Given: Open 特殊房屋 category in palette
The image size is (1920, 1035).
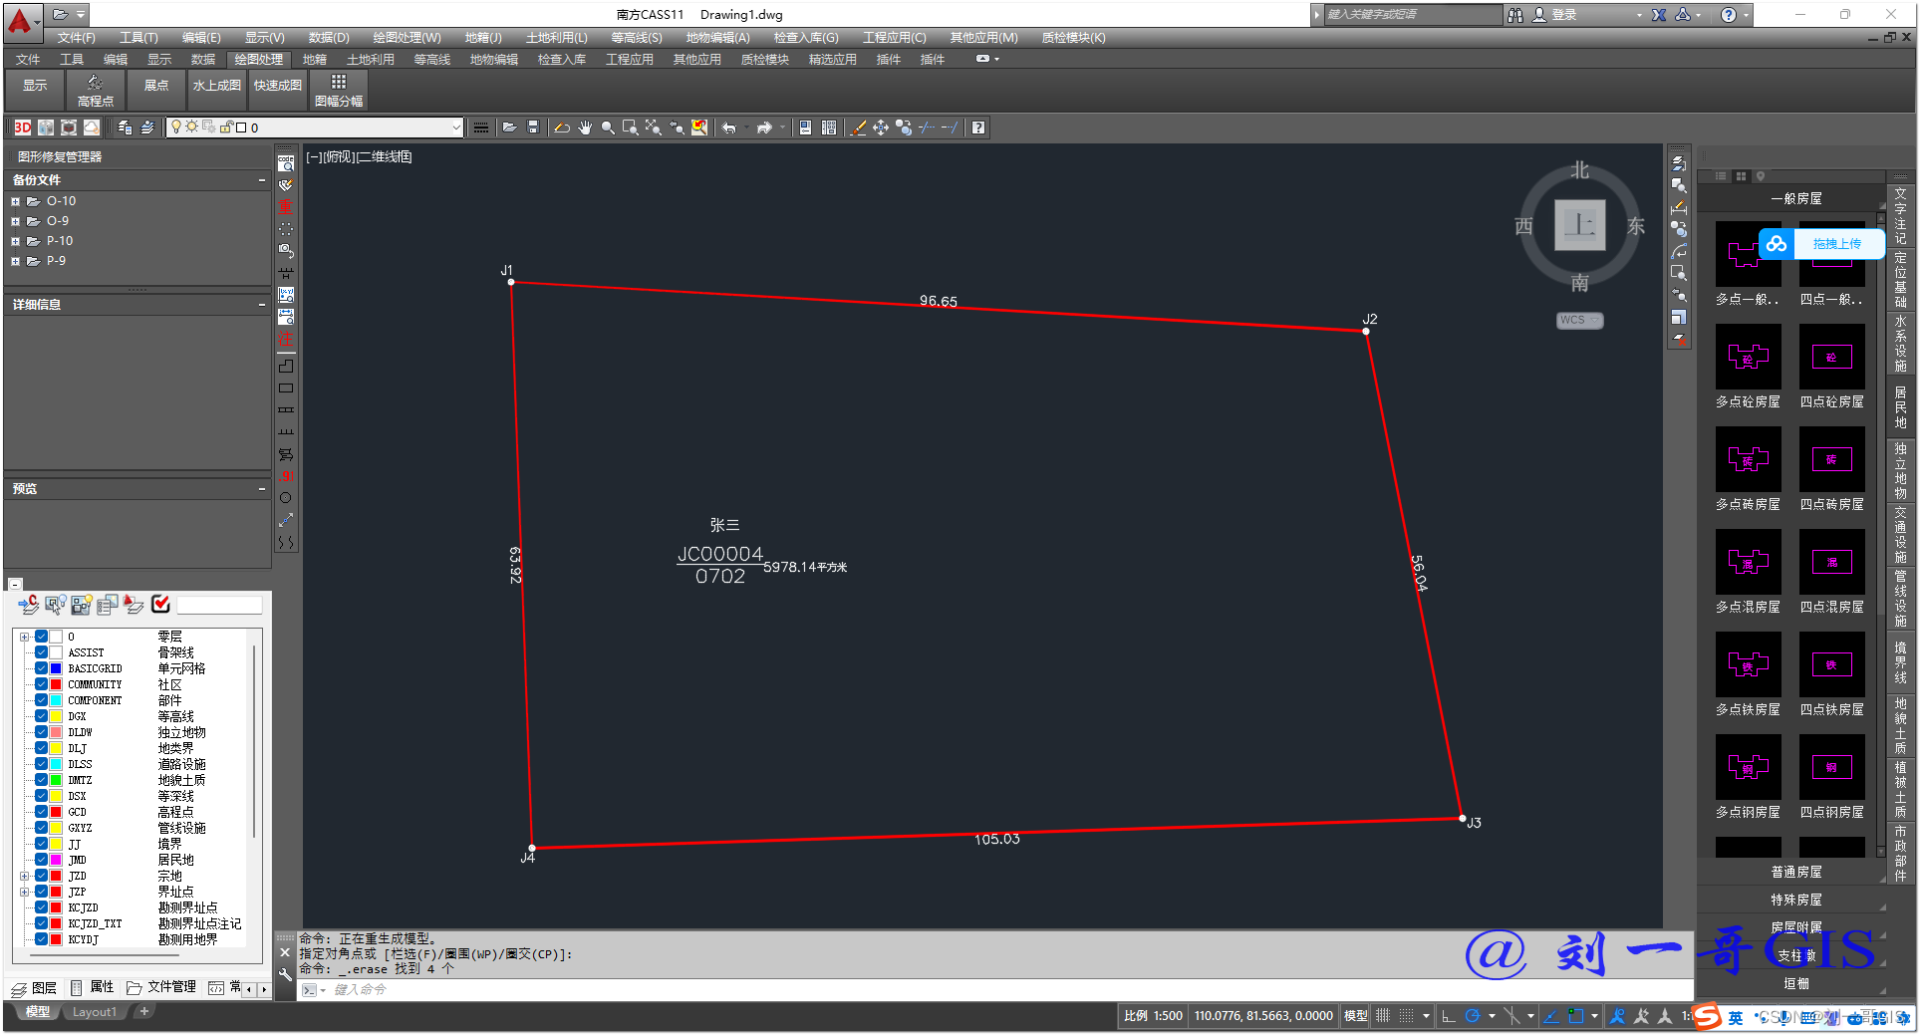Looking at the screenshot, I should point(1795,900).
